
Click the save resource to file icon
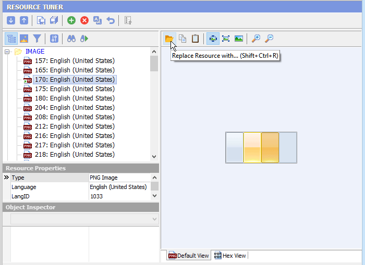tap(41, 20)
